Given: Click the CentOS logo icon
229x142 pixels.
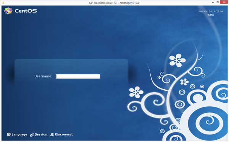Looking at the screenshot, I should 8,11.
